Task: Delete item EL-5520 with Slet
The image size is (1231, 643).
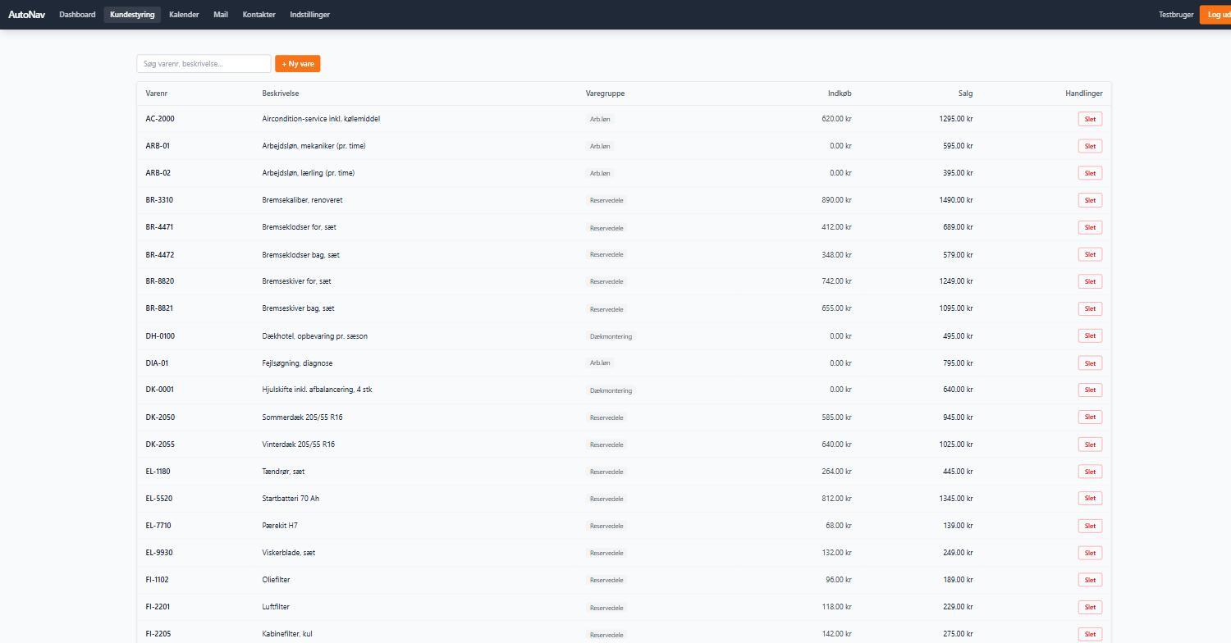Action: click(x=1090, y=498)
